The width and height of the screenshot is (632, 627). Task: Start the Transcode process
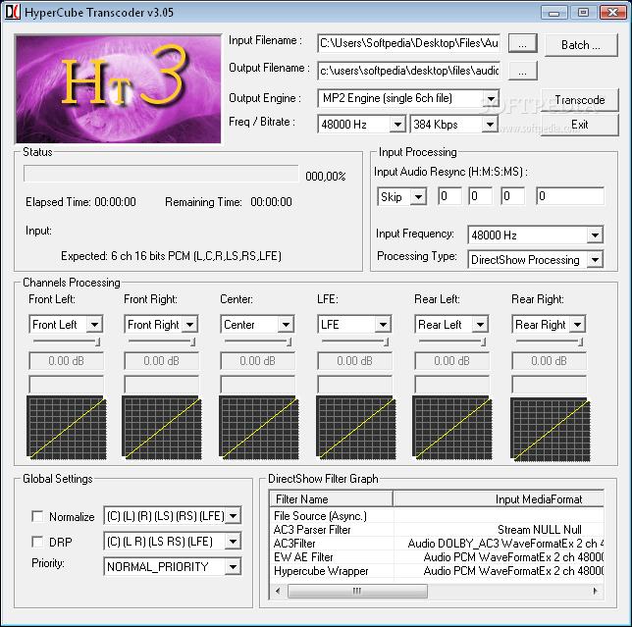[x=580, y=100]
